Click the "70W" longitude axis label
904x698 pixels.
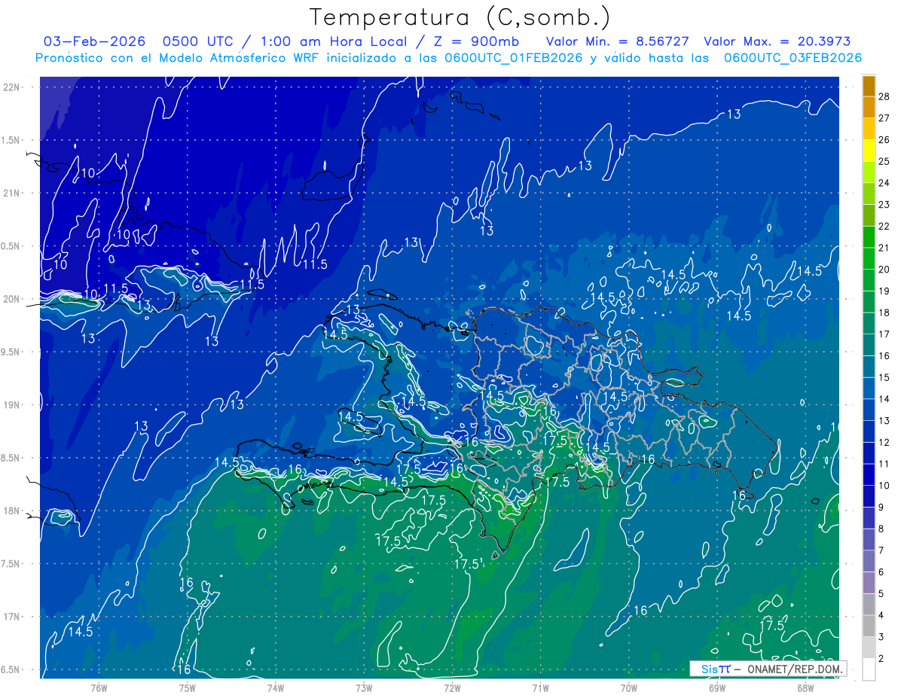(628, 687)
